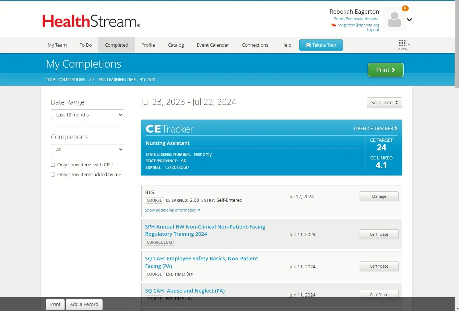Click the Take a Tour button

(321, 45)
